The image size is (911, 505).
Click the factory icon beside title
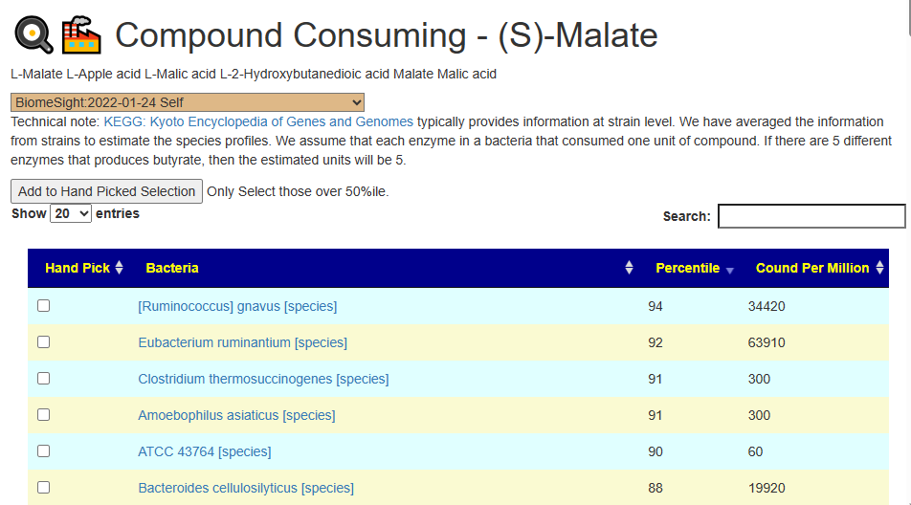[x=81, y=34]
